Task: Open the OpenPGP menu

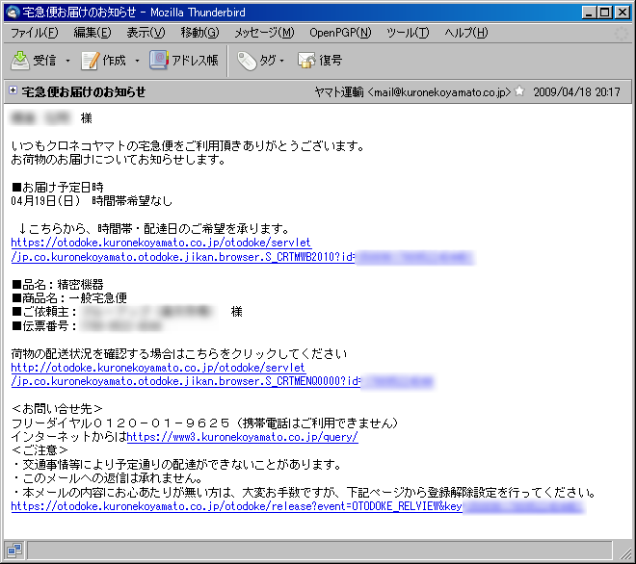Action: 339,33
